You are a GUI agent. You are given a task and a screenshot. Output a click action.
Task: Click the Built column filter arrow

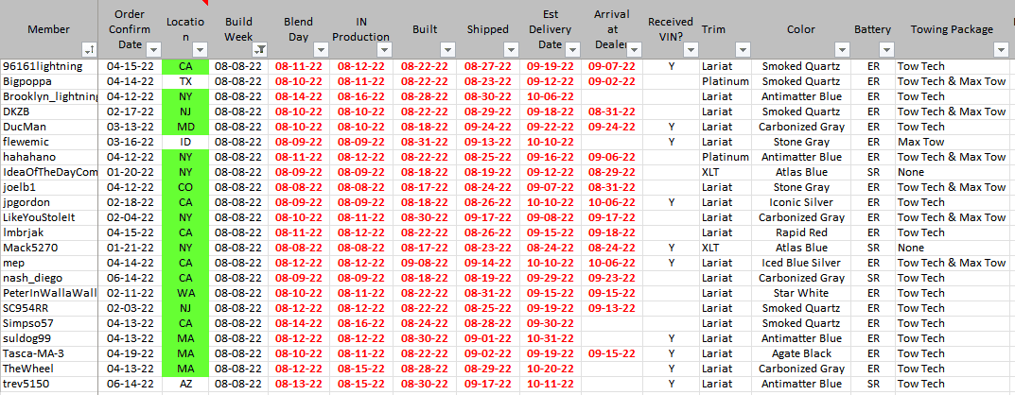[447, 49]
